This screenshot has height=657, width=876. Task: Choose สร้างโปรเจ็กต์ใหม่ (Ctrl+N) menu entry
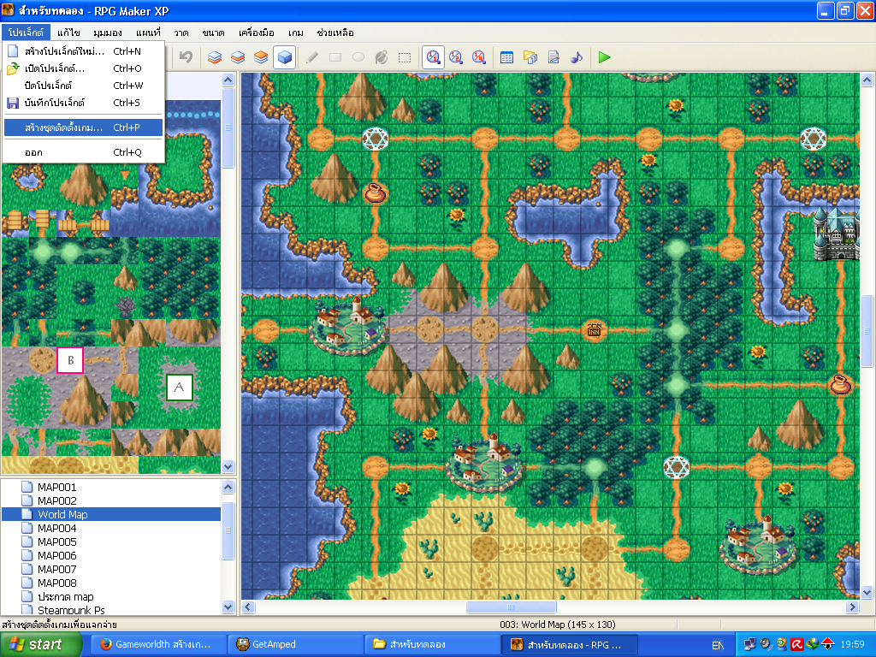(x=83, y=51)
